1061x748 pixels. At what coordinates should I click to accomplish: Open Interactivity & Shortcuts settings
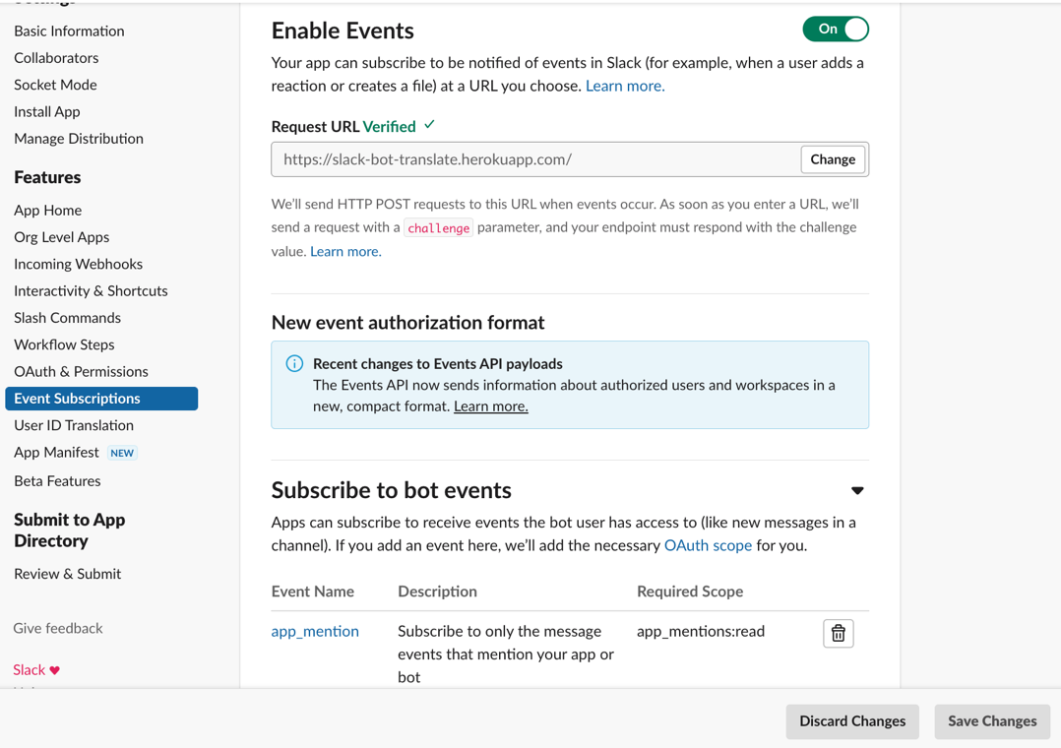91,291
